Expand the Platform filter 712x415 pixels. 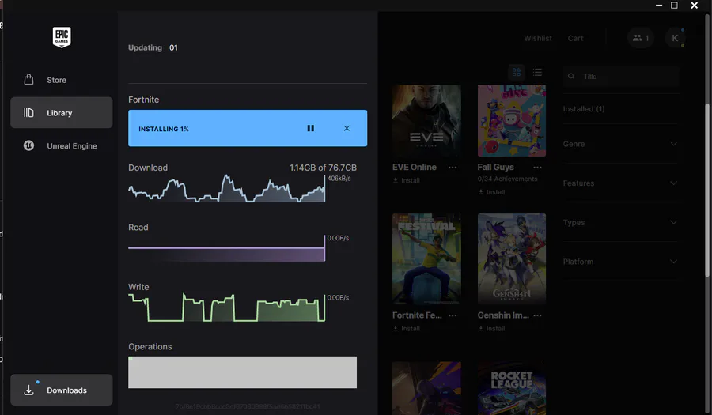620,262
